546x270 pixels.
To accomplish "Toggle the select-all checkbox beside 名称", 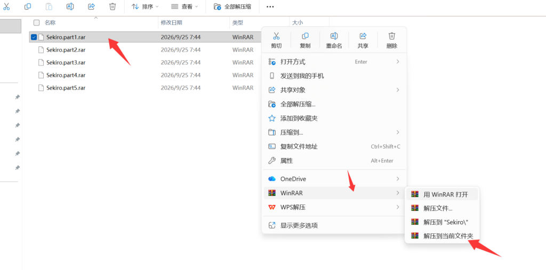I will pos(36,22).
